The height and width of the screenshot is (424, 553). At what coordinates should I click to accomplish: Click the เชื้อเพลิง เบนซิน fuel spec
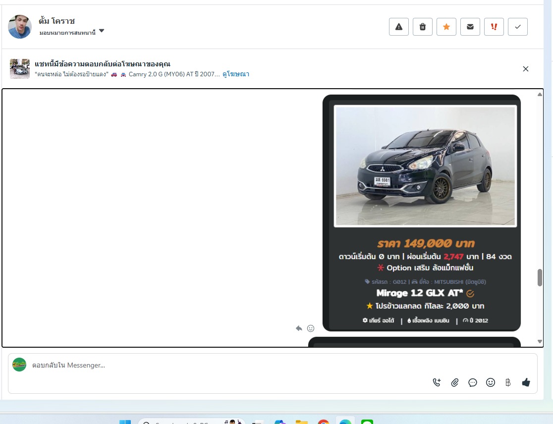click(428, 320)
